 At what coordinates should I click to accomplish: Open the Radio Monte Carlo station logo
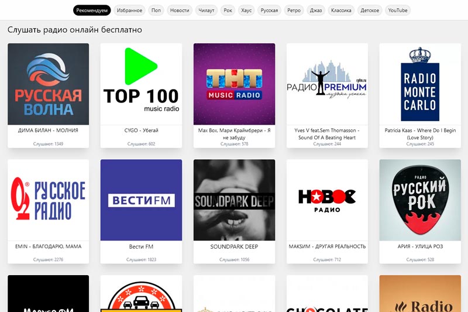coord(420,84)
